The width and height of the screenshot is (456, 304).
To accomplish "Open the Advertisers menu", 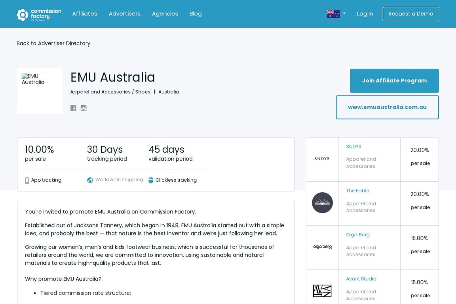I will point(124,14).
